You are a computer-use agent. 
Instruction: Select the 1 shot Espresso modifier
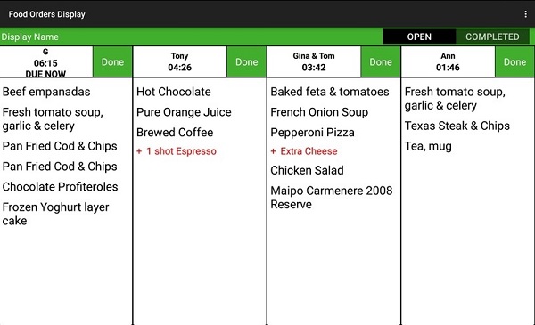[177, 151]
